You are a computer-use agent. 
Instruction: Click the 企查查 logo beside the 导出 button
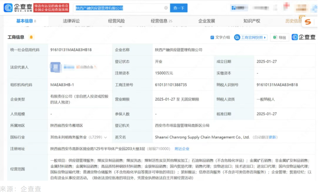tap(304, 37)
